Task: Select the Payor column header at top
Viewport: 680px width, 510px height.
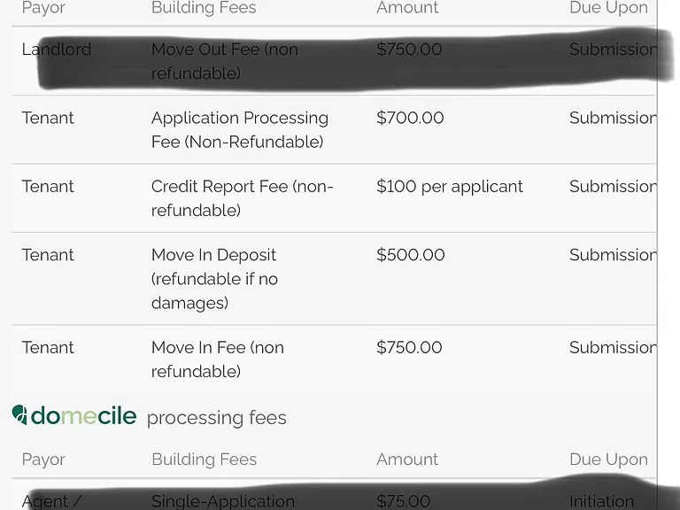Action: [43, 7]
